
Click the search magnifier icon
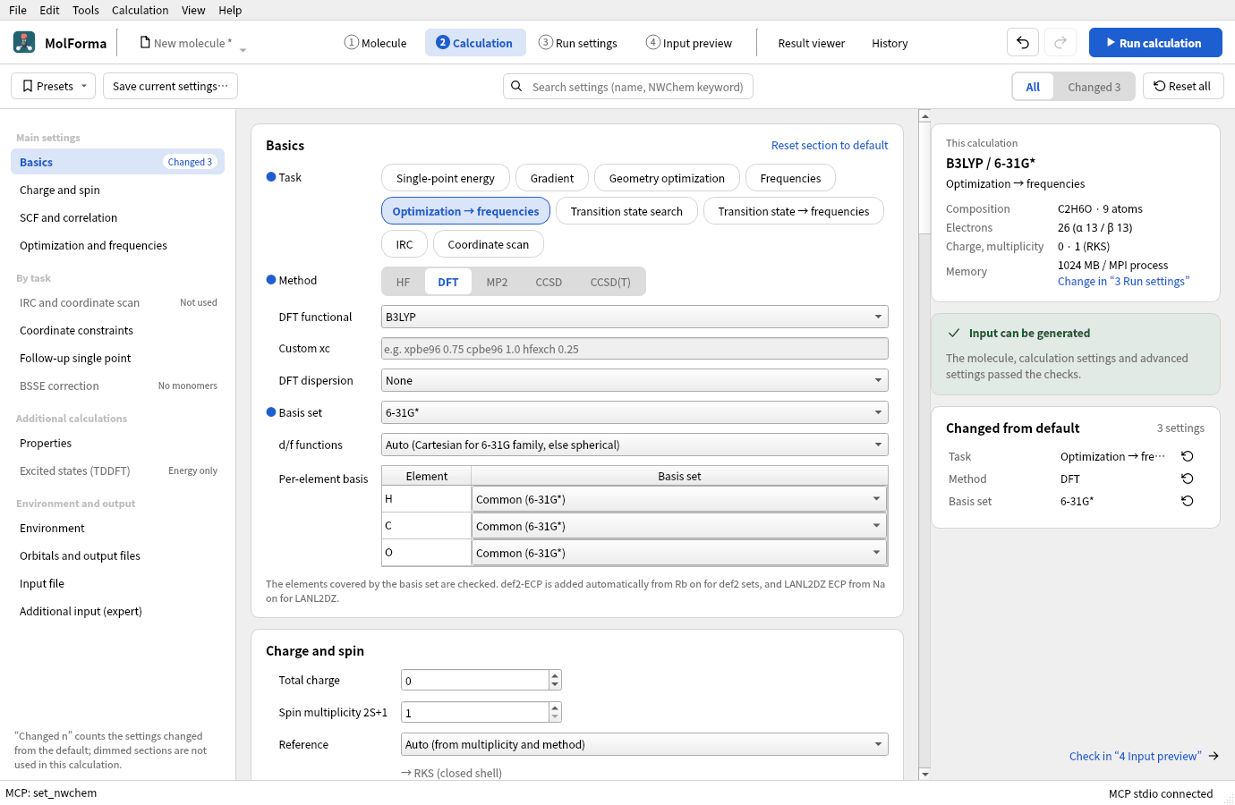[516, 87]
